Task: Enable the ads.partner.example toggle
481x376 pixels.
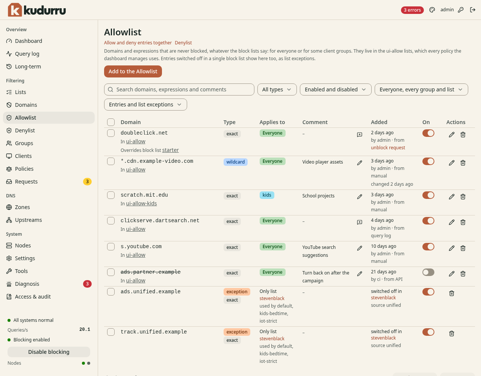Action: 428,272
